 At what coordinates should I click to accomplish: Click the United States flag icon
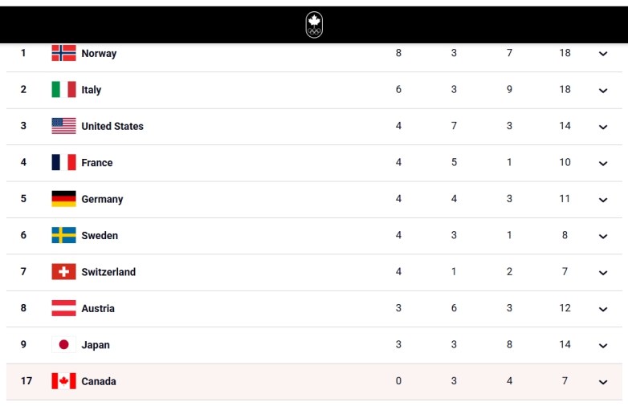tap(63, 126)
